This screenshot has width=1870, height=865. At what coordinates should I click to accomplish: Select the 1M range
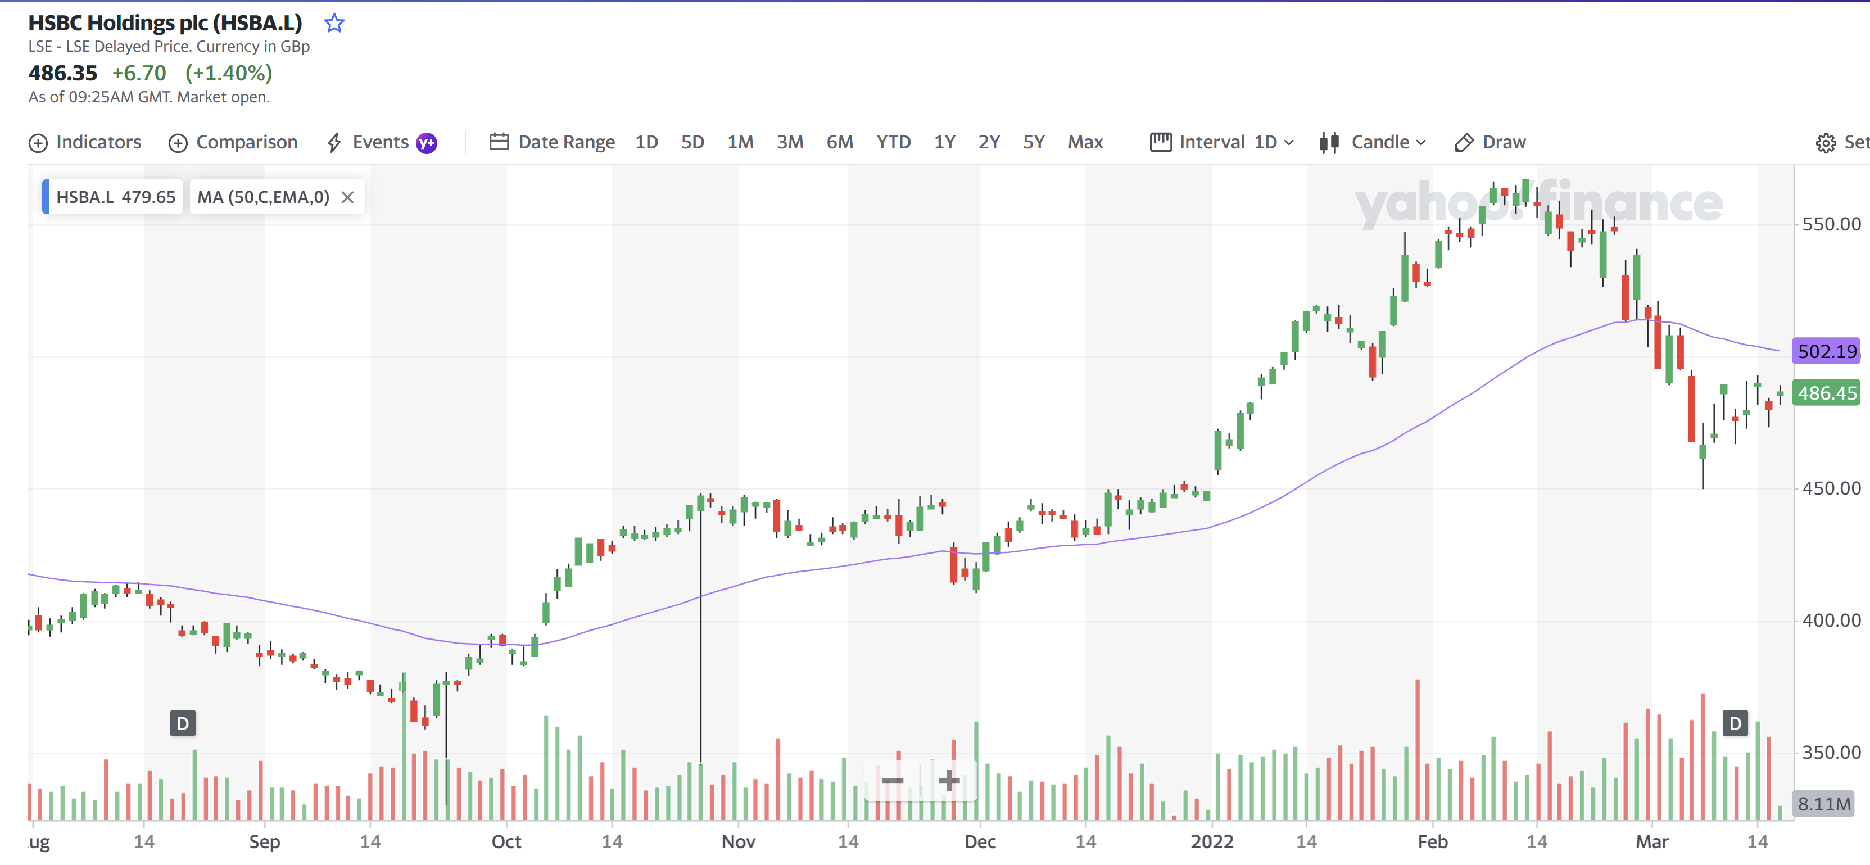740,142
